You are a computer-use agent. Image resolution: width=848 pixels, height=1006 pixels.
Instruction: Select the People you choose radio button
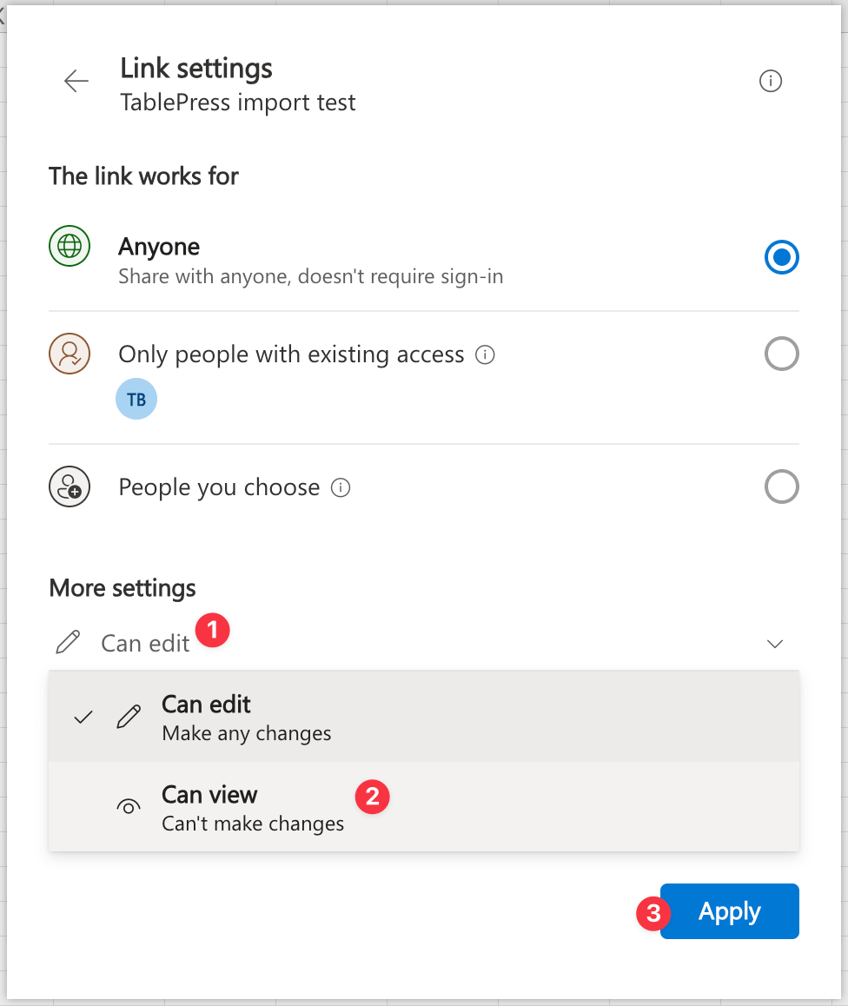pyautogui.click(x=781, y=486)
